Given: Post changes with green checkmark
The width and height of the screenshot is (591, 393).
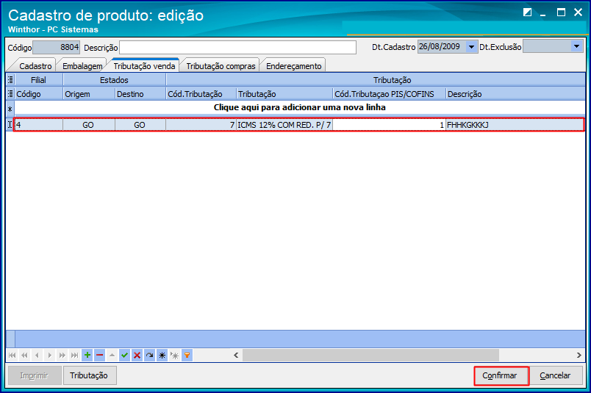Looking at the screenshot, I should point(124,355).
